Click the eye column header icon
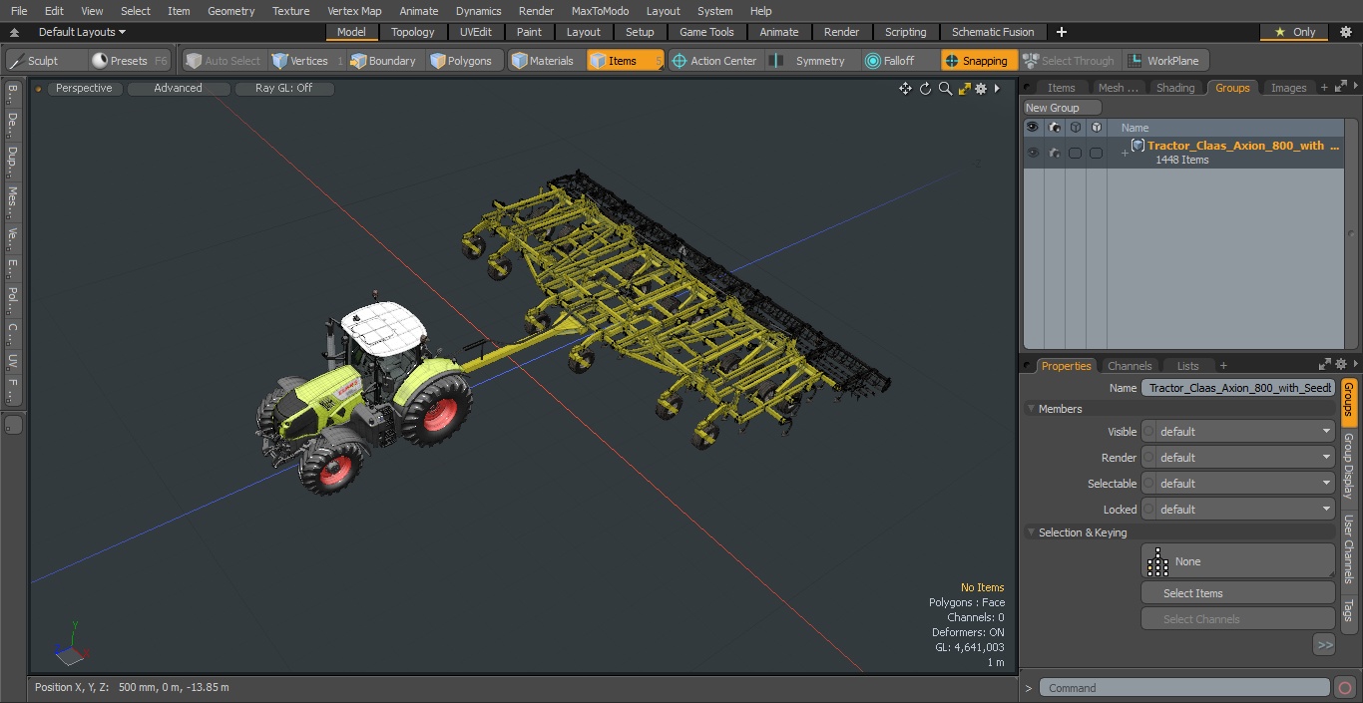Screen dimensions: 1363x703 pos(1033,128)
